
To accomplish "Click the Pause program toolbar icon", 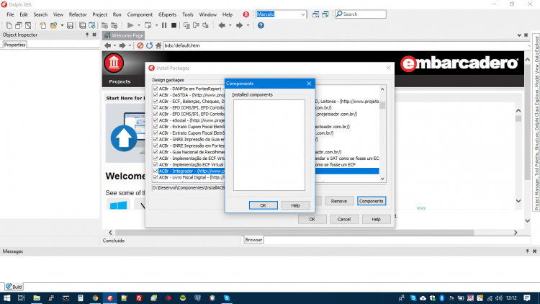I will [x=164, y=25].
